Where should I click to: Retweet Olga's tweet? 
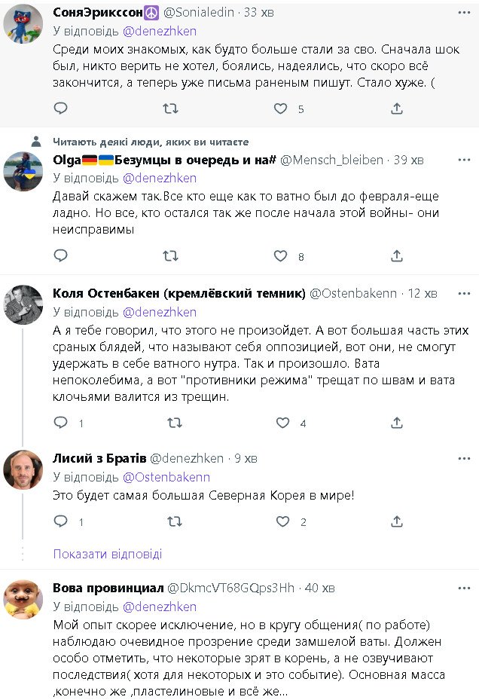pyautogui.click(x=172, y=256)
